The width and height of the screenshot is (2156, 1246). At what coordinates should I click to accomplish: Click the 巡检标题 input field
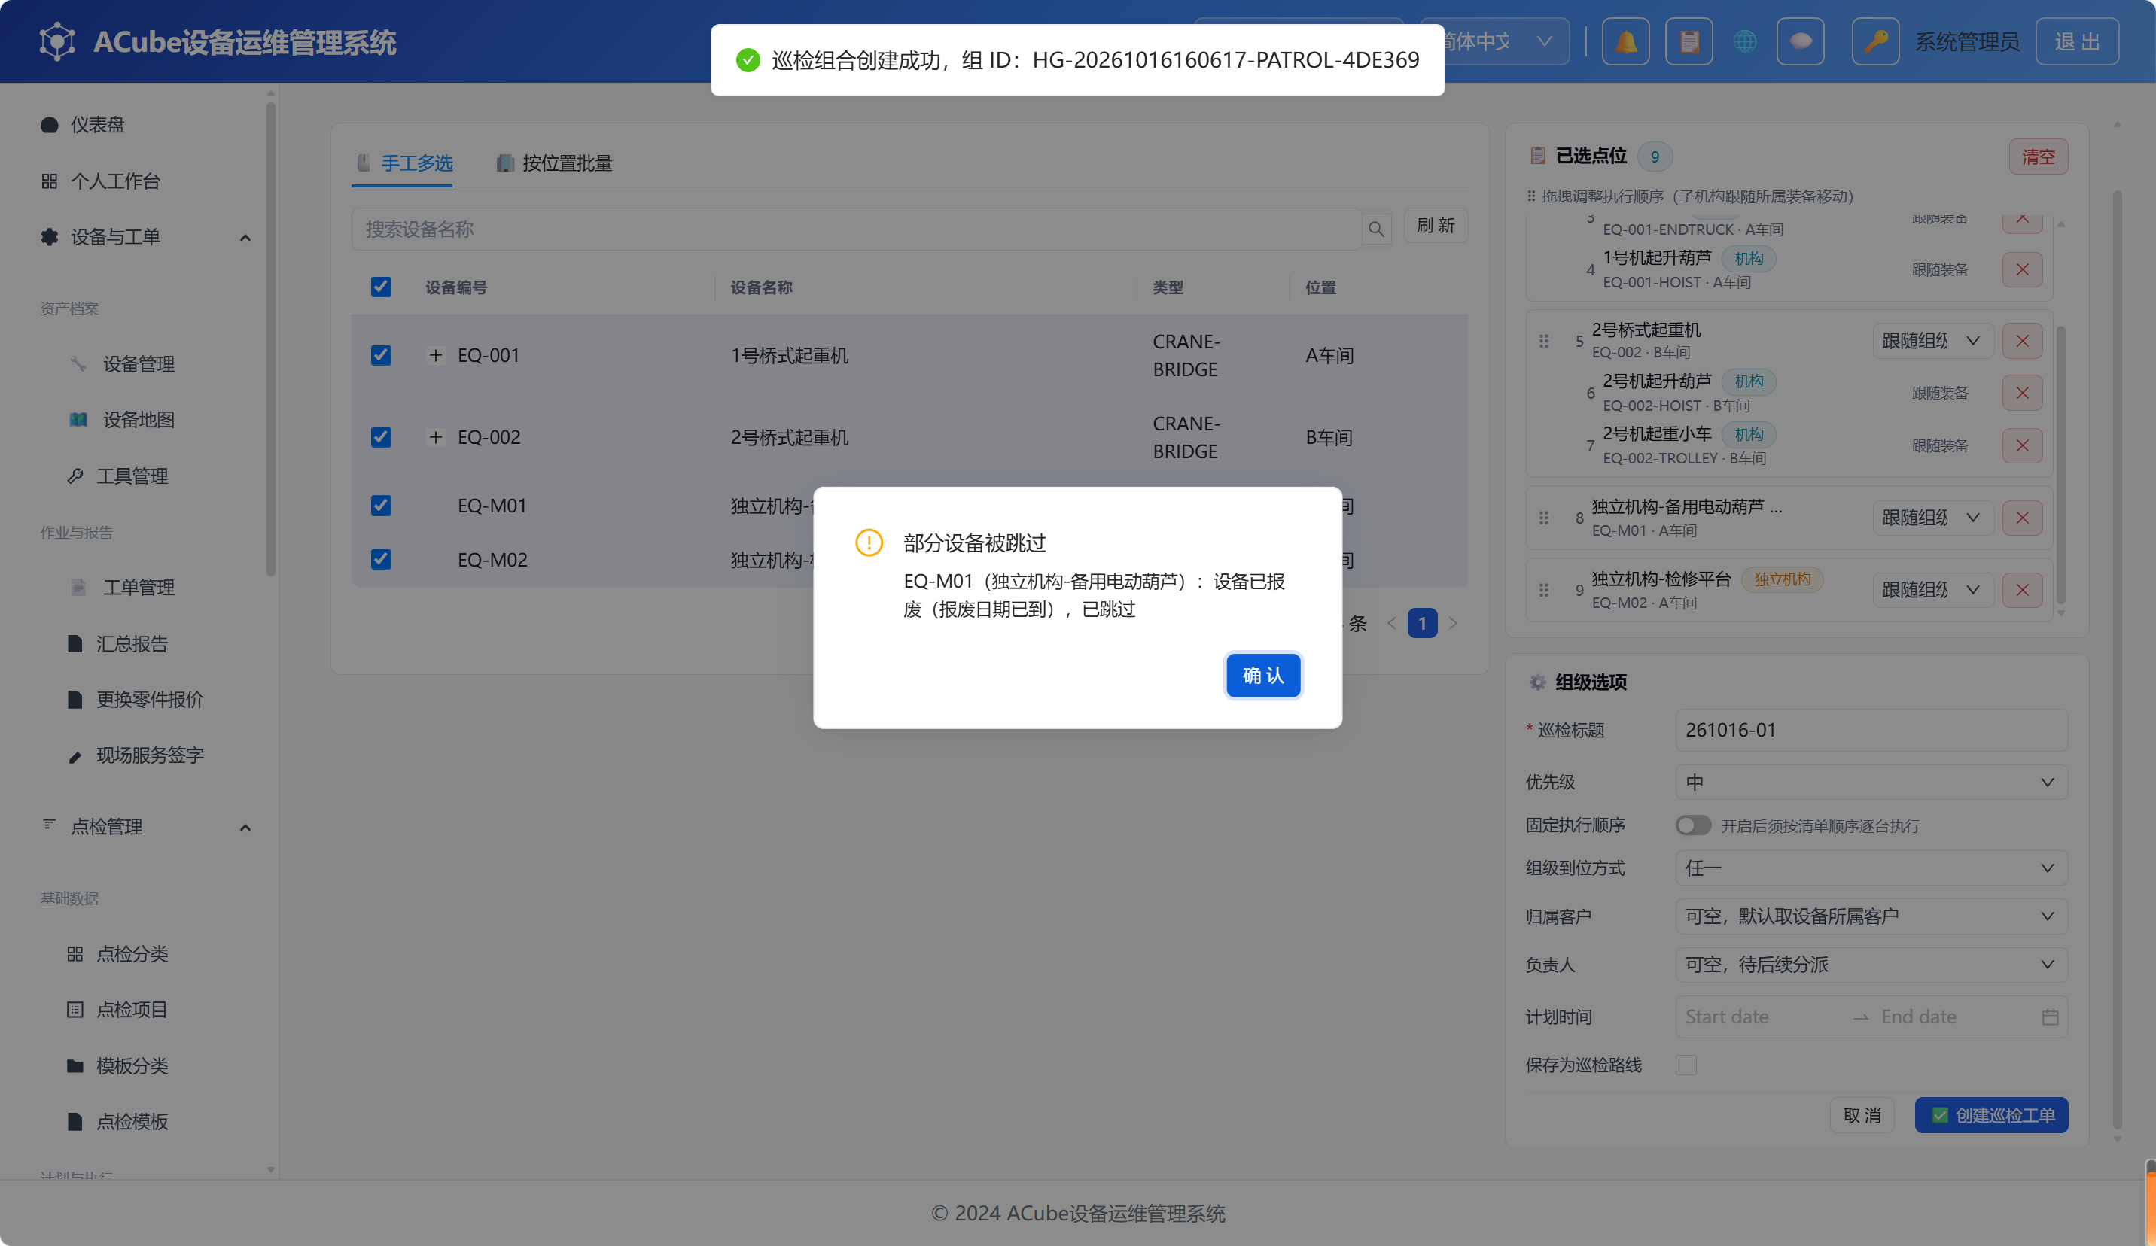(1871, 730)
